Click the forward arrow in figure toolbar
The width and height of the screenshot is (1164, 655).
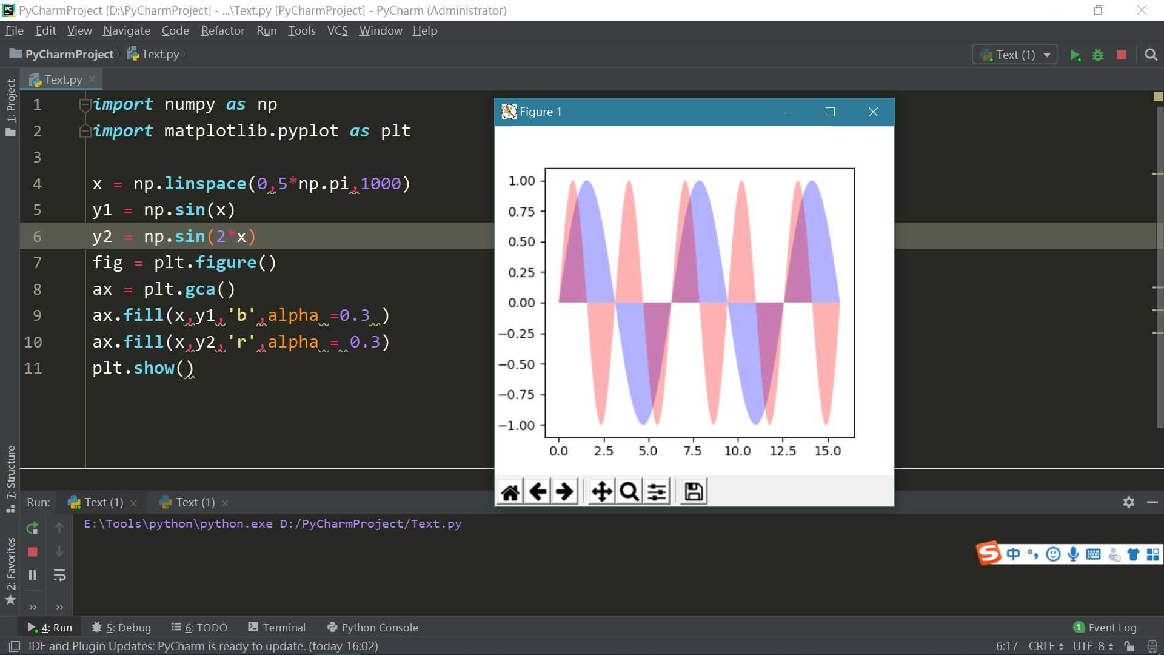pos(564,492)
